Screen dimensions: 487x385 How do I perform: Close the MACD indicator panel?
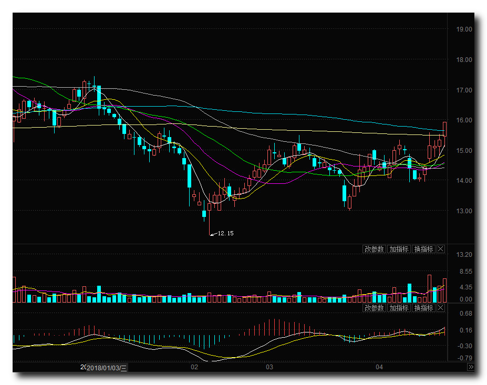[x=441, y=308]
